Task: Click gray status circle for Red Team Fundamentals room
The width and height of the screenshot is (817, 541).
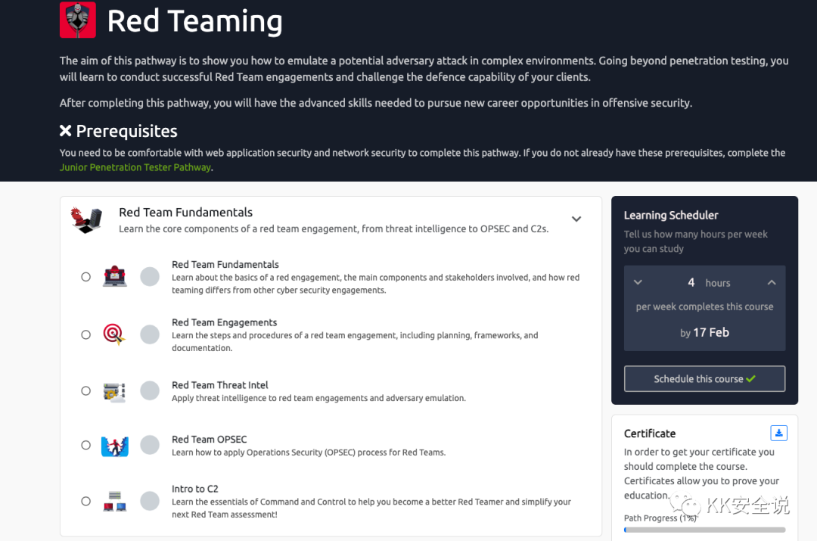Action: point(150,277)
